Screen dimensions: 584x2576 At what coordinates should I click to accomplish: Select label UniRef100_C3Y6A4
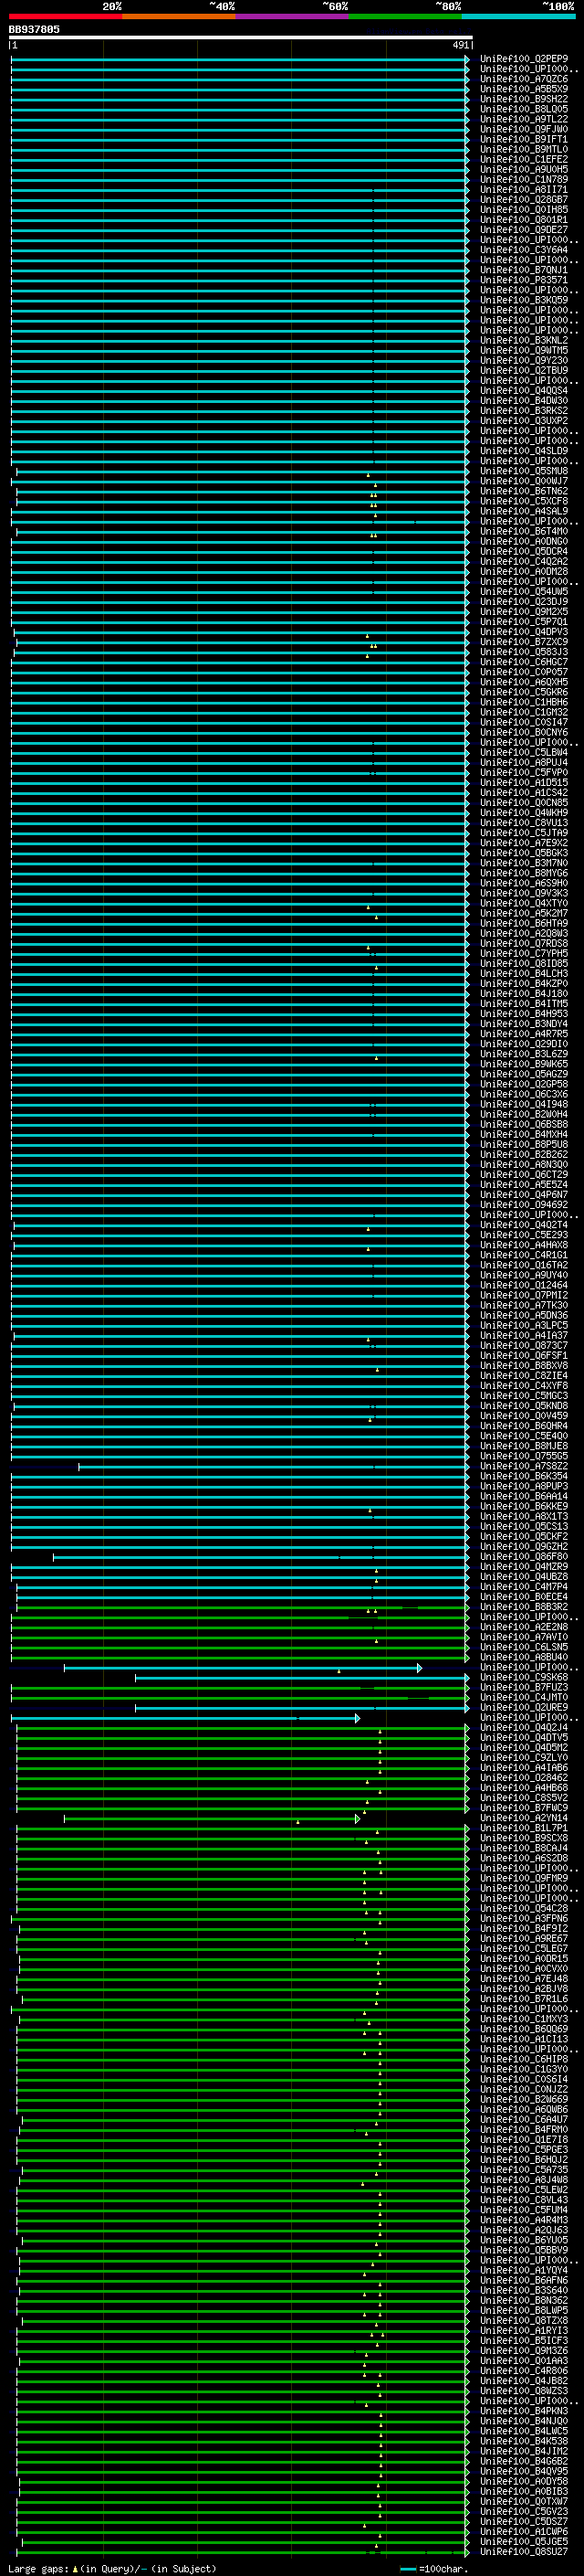tap(523, 250)
